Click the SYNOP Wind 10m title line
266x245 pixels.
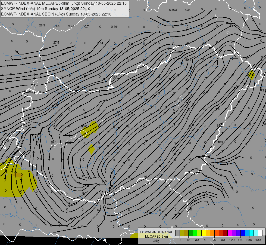46,9
